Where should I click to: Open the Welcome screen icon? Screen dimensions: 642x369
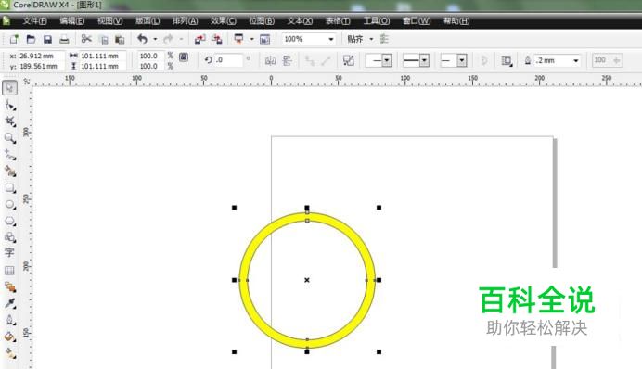(265, 39)
